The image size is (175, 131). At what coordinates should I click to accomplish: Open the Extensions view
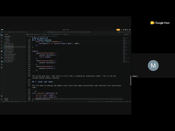2,48
